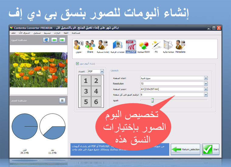Open the File (ملف) menu
This screenshot has height=167, width=231.
click(x=13, y=33)
